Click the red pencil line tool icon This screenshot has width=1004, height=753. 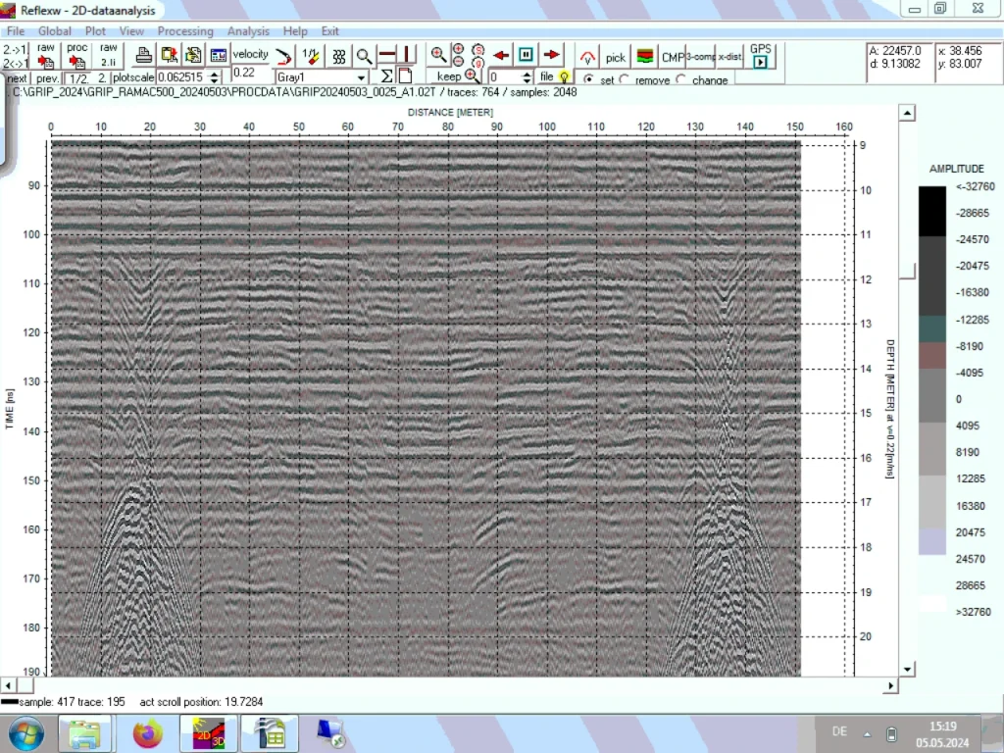point(283,57)
